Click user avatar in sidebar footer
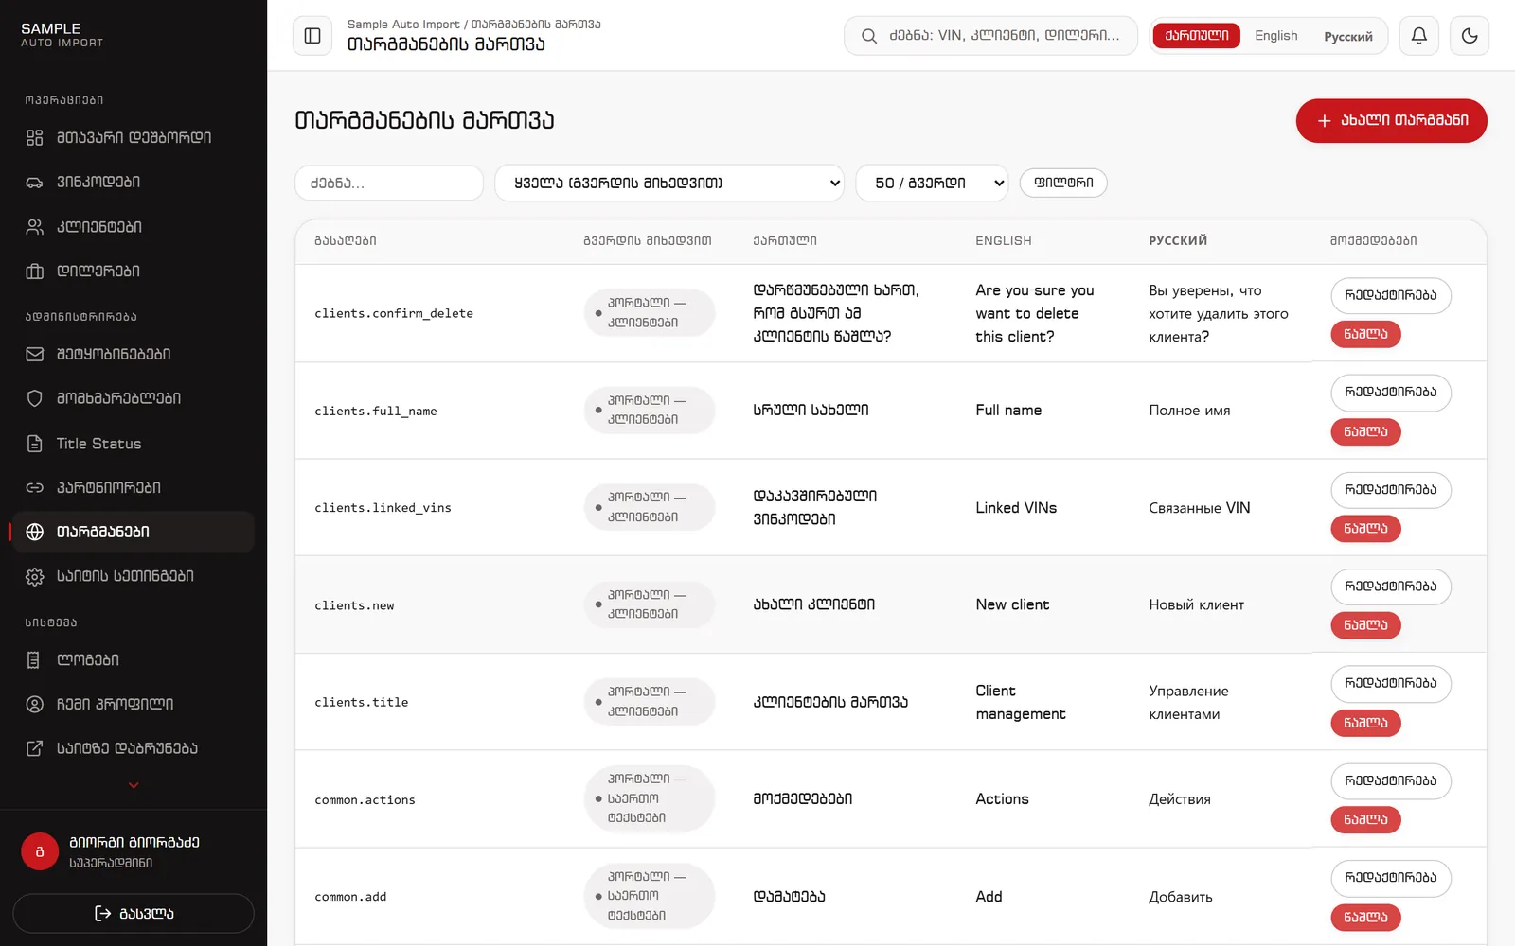Image resolution: width=1515 pixels, height=946 pixels. (x=40, y=851)
